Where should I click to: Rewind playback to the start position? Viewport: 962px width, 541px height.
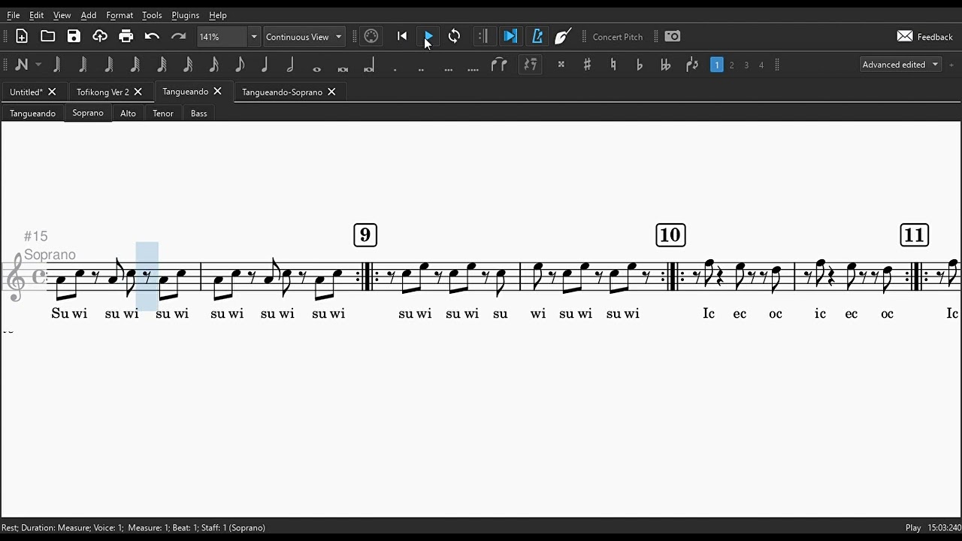point(402,36)
